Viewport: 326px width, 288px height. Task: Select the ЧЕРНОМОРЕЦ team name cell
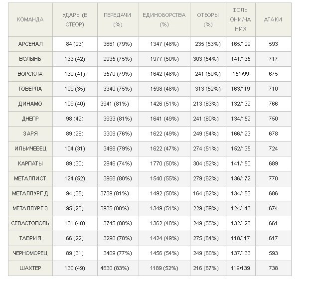click(x=30, y=253)
